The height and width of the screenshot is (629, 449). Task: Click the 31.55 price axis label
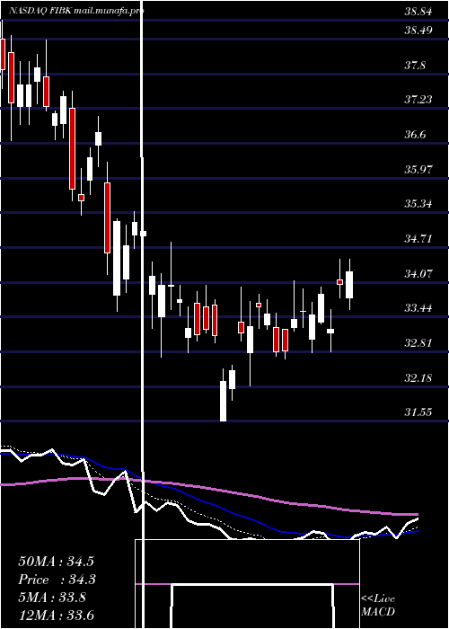(418, 412)
